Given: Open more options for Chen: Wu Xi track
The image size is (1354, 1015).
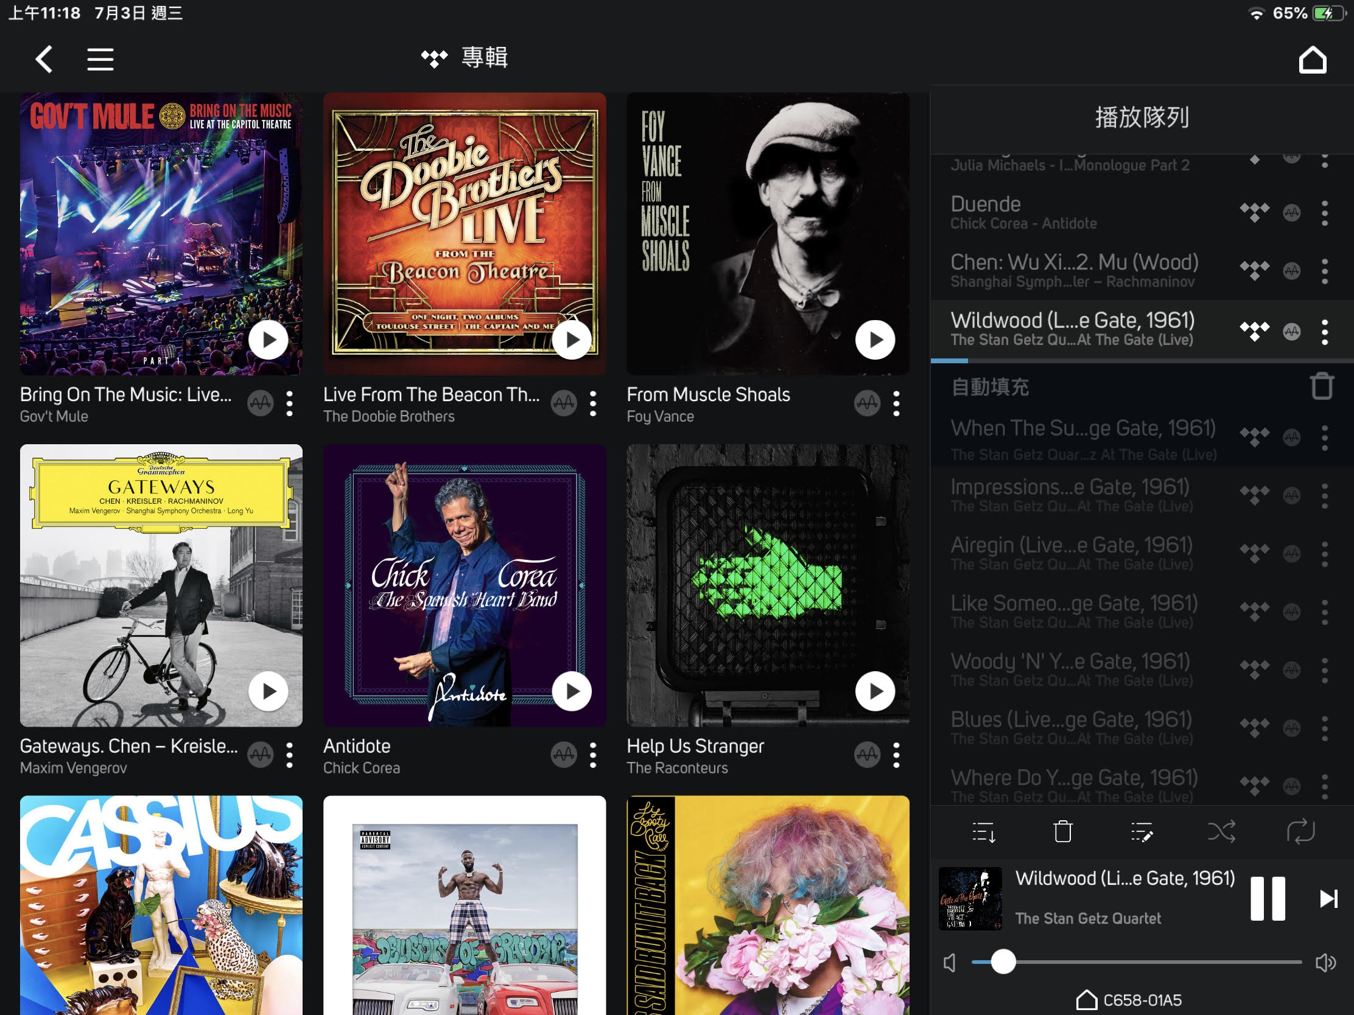Looking at the screenshot, I should click(x=1325, y=271).
